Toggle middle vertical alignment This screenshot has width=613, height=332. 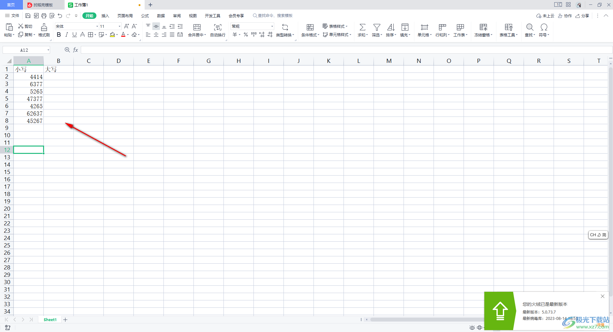coord(156,26)
